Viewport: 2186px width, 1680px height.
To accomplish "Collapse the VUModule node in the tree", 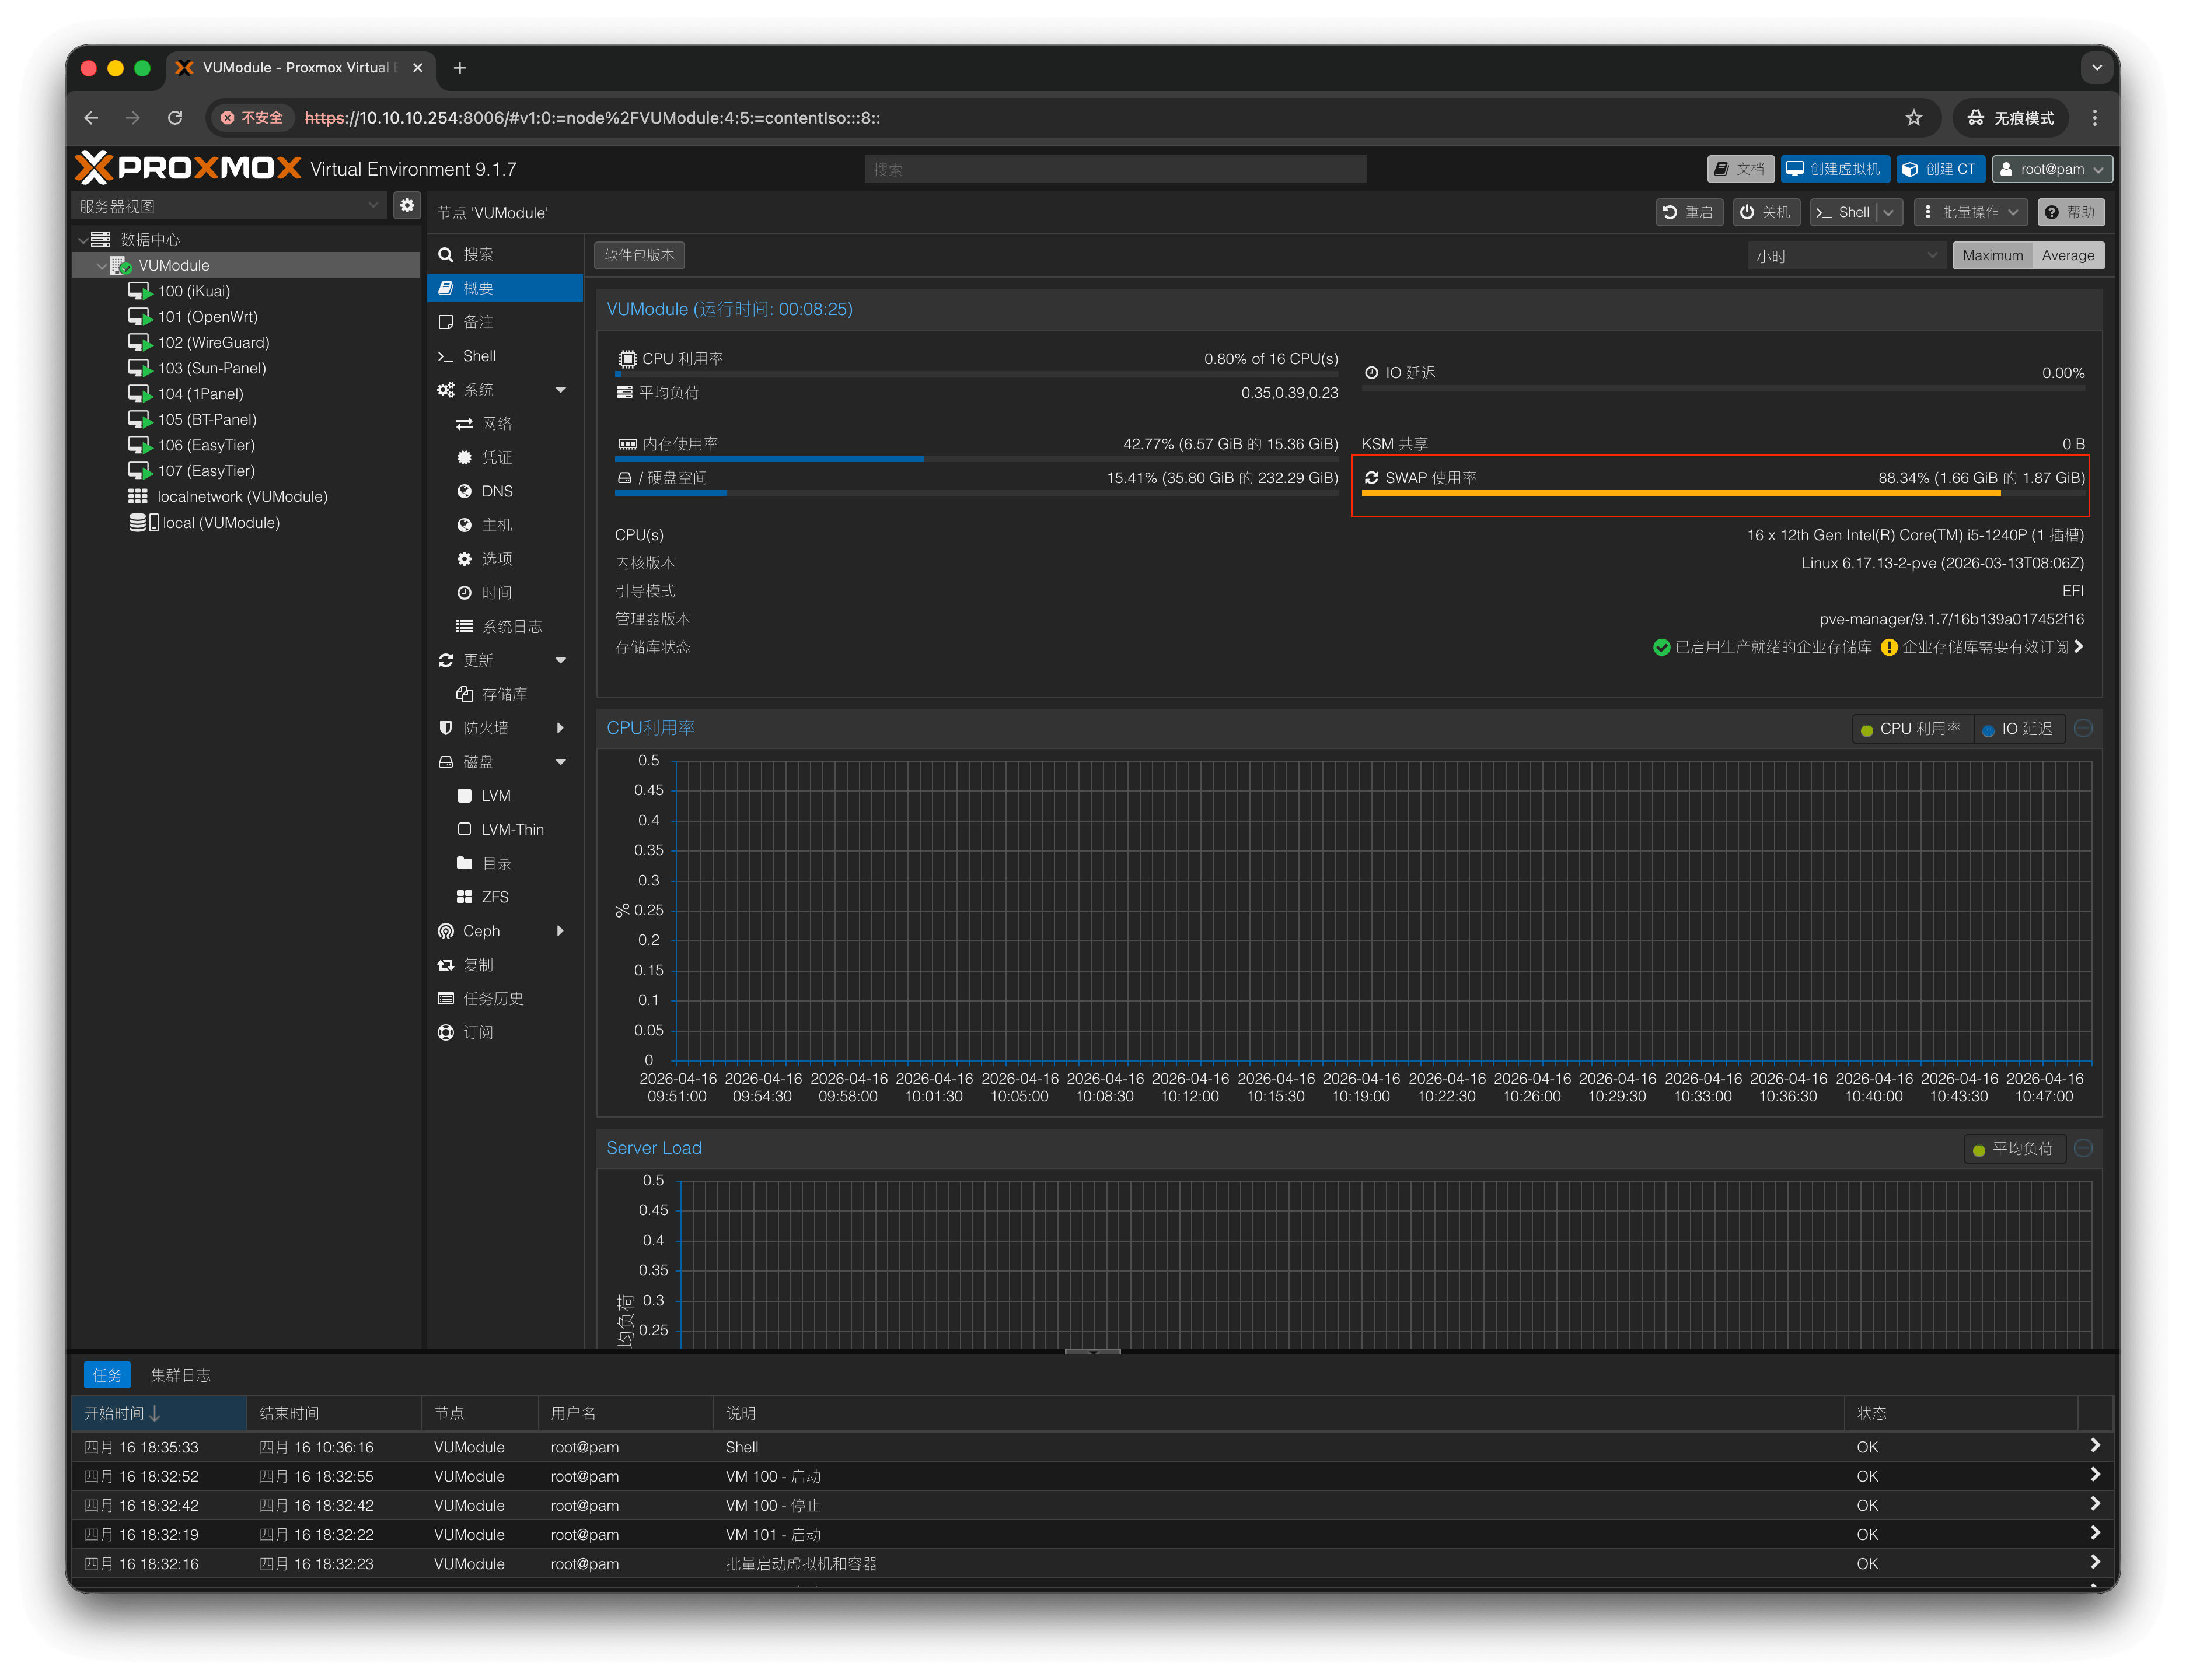I will click(x=101, y=266).
